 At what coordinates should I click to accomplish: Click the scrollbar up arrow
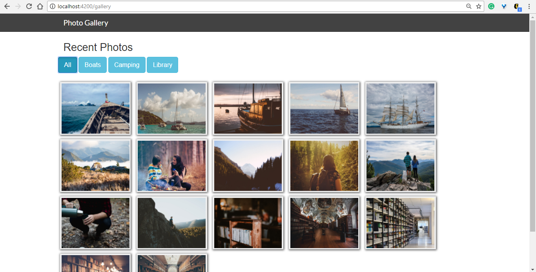(x=533, y=16)
